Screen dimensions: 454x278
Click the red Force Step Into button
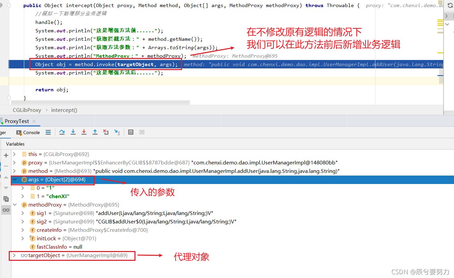[84, 132]
